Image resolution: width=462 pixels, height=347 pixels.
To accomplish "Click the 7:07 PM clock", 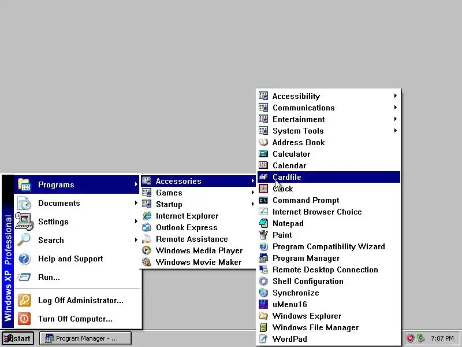I will pos(442,338).
